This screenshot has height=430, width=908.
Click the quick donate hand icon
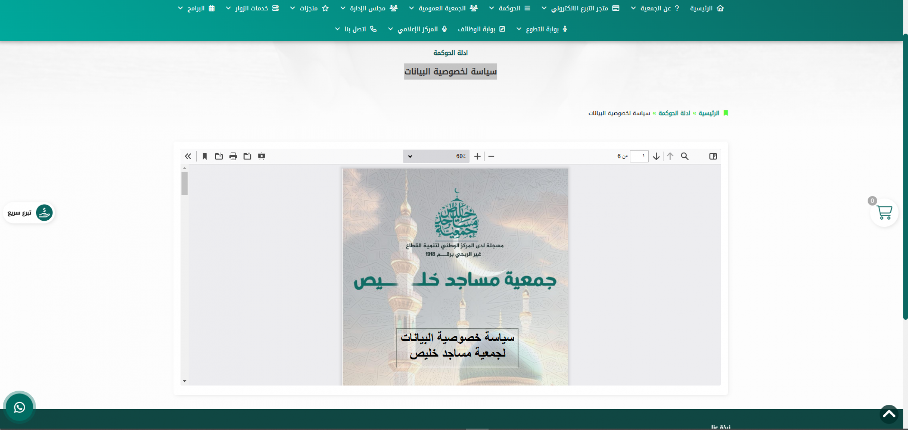point(44,212)
